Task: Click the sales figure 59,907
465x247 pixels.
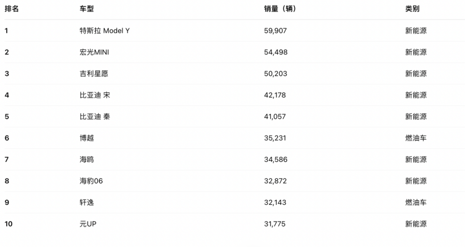Action: [x=276, y=31]
